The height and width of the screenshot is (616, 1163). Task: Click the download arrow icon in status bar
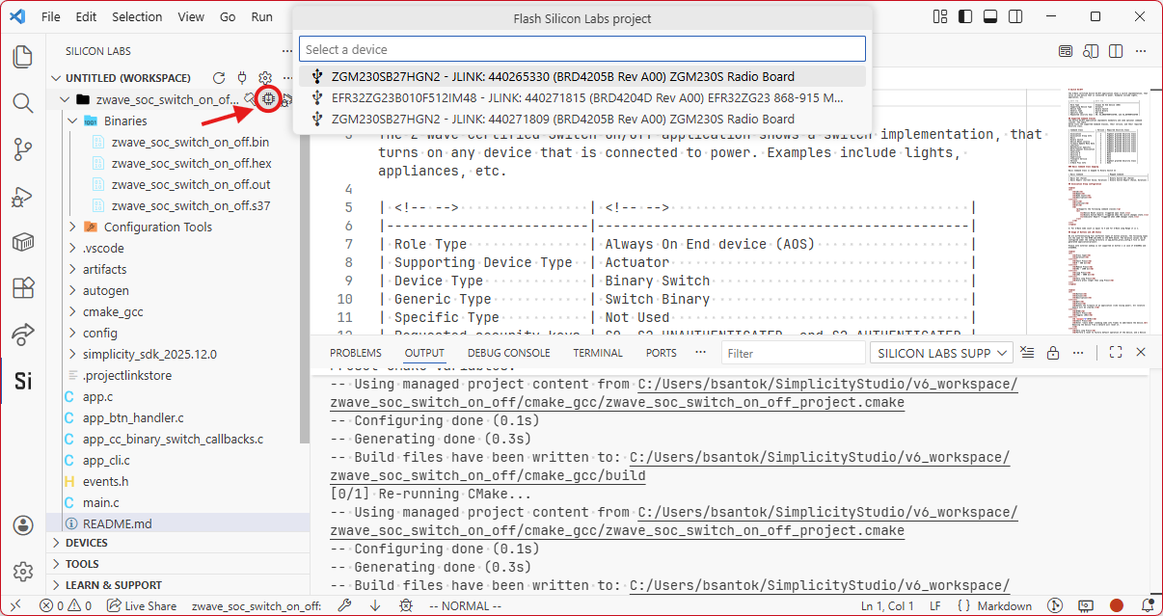point(375,606)
